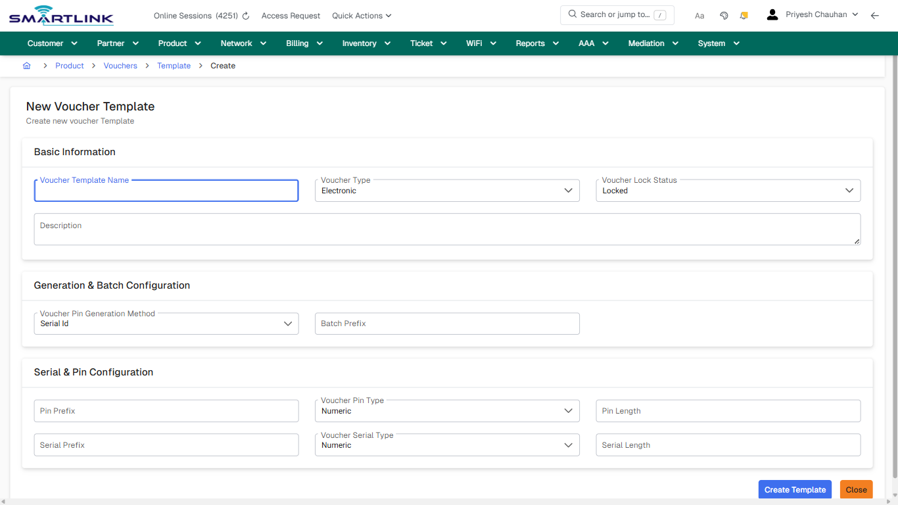Open the Voucher Lock Status dropdown
This screenshot has height=505, width=898.
pos(849,190)
